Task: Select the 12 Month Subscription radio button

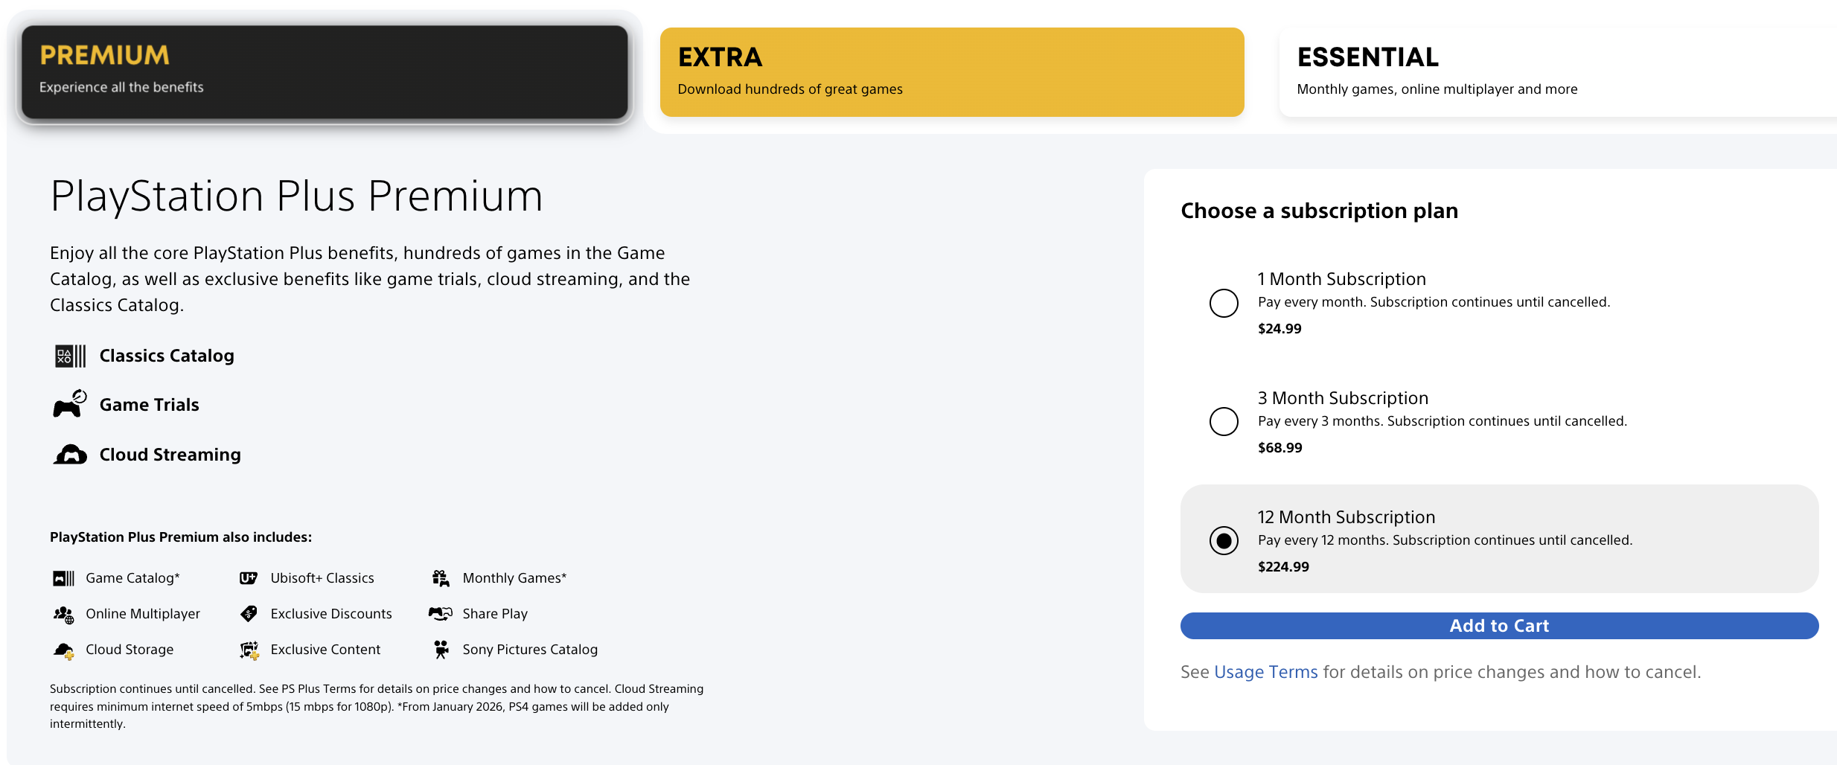Action: click(1224, 540)
